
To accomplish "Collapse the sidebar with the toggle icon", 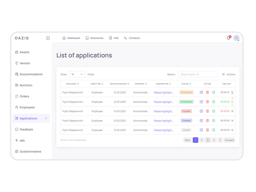I will point(48,38).
